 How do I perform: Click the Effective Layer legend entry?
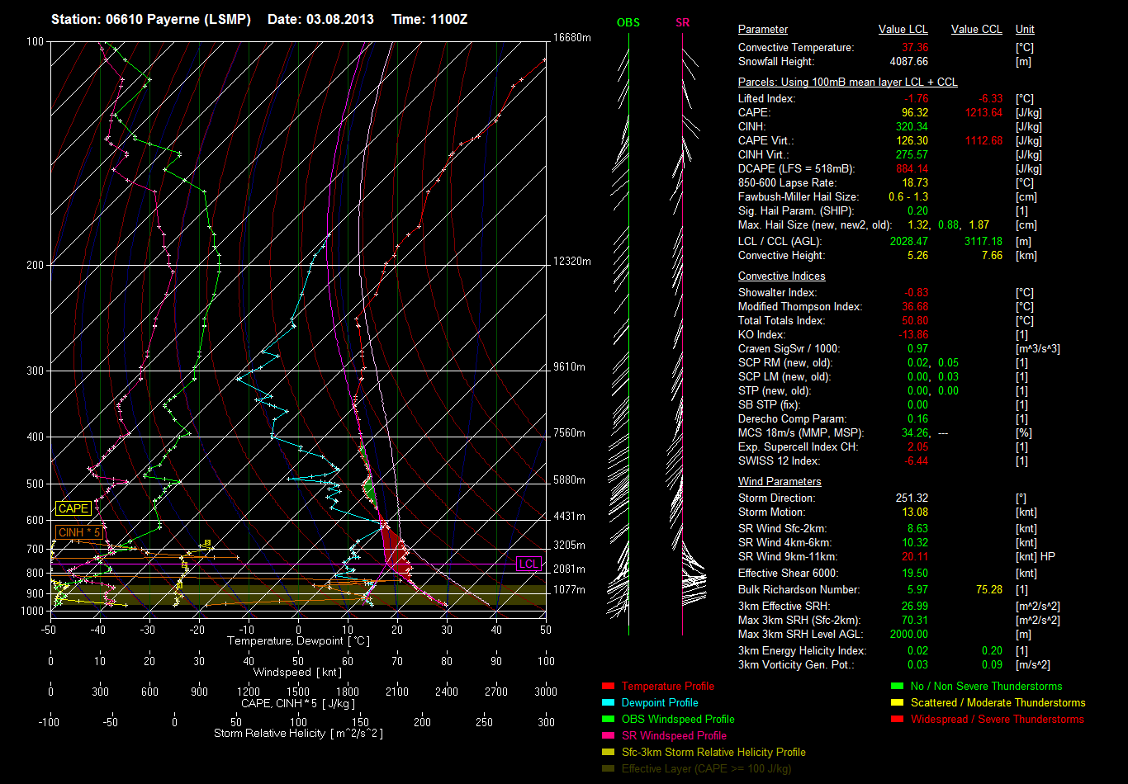706,768
